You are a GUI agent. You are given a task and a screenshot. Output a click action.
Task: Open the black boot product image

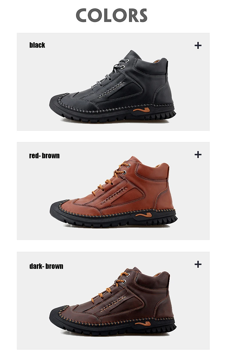click(113, 86)
